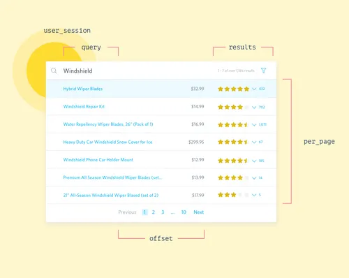The width and height of the screenshot is (349, 278).
Task: Open the 1,071 reviews count
Action: pyautogui.click(x=262, y=124)
